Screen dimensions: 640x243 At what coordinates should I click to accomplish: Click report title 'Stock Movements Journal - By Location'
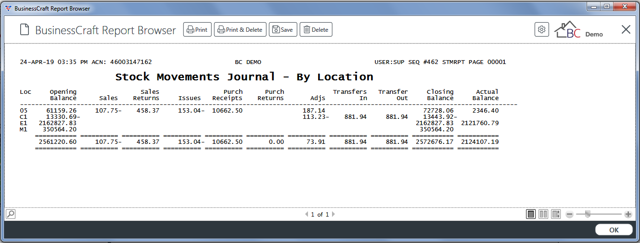tap(244, 77)
